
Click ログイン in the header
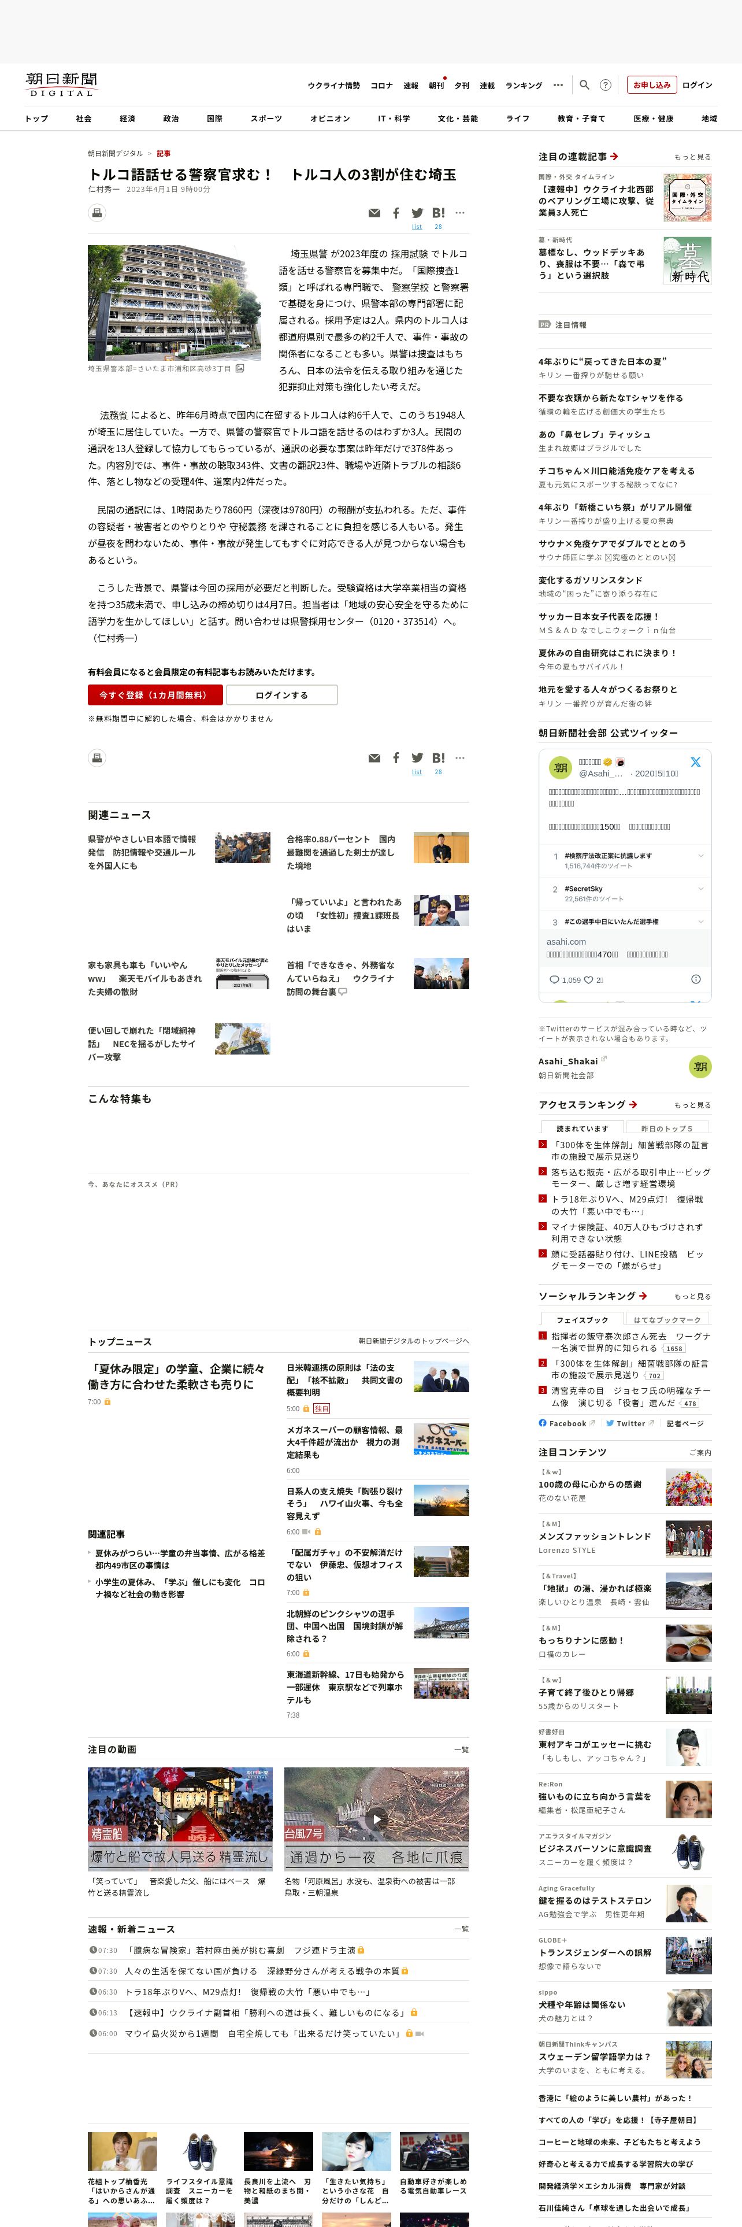(x=697, y=85)
